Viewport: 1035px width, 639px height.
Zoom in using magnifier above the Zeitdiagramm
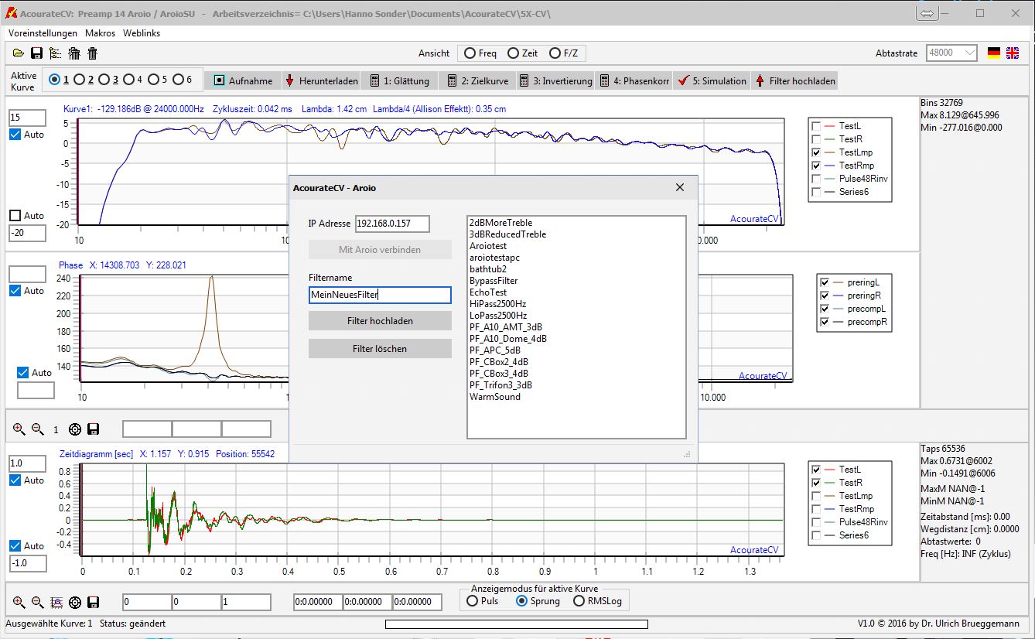19,429
